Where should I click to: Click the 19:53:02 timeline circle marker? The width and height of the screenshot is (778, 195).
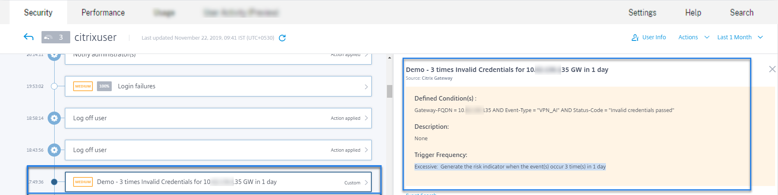pyautogui.click(x=54, y=86)
